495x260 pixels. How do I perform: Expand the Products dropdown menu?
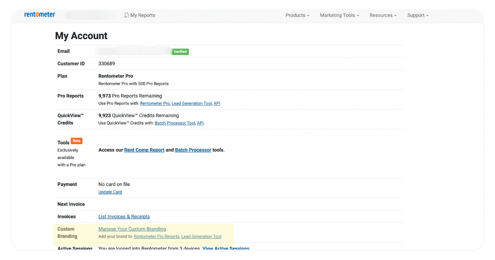(x=297, y=15)
